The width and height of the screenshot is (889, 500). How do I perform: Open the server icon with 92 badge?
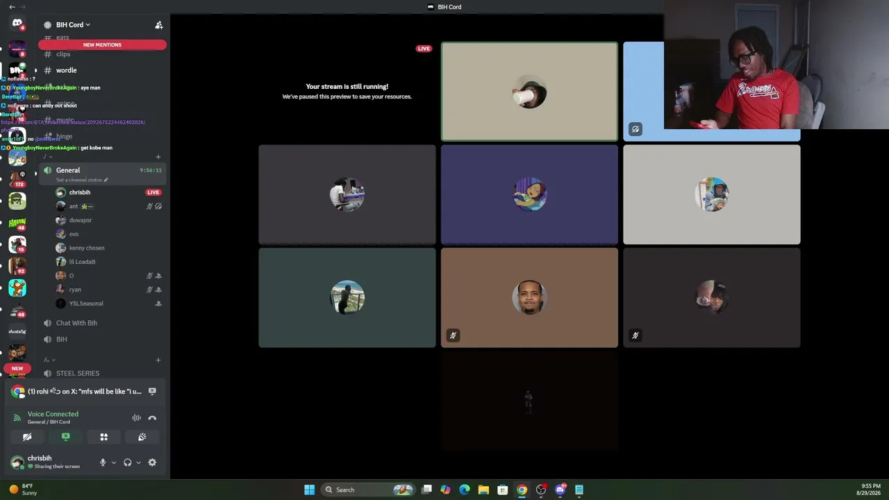[17, 266]
